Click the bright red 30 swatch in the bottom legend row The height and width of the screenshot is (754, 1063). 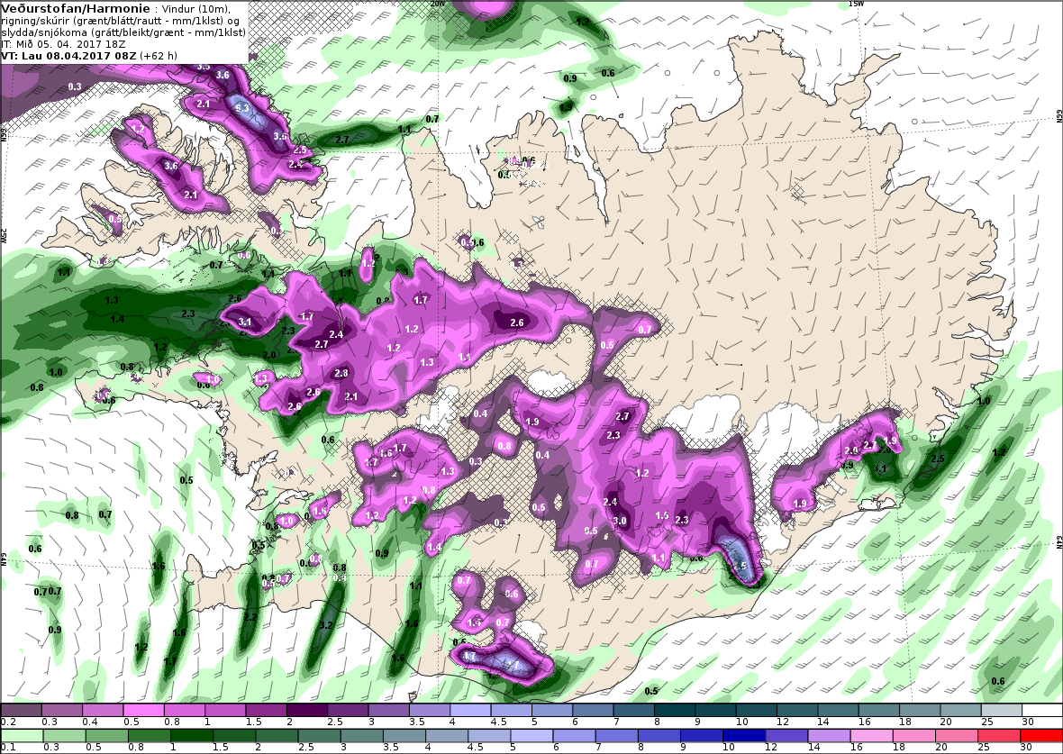tap(1040, 736)
